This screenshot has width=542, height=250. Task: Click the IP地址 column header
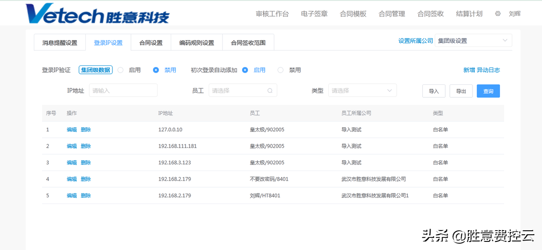tap(166, 113)
